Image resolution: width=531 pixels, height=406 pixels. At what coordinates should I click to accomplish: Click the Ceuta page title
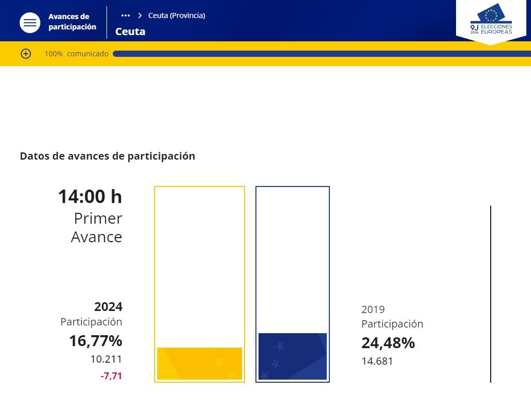(130, 32)
